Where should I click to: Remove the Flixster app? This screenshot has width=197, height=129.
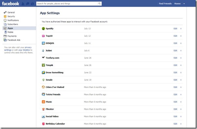[x=181, y=109]
